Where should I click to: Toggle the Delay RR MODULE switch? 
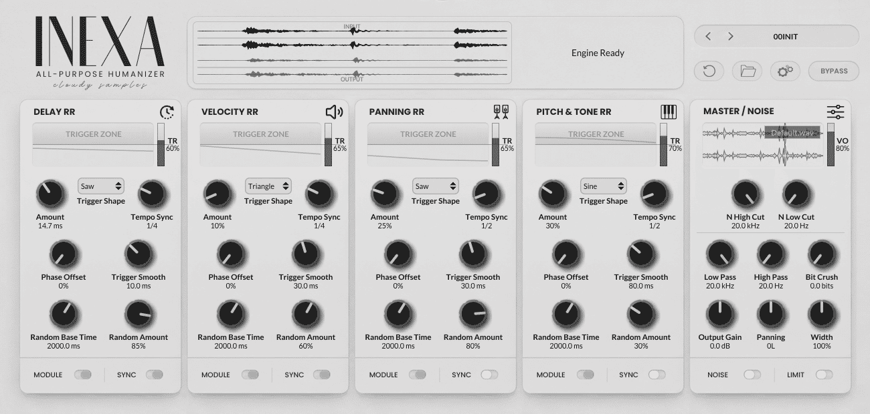pos(83,375)
